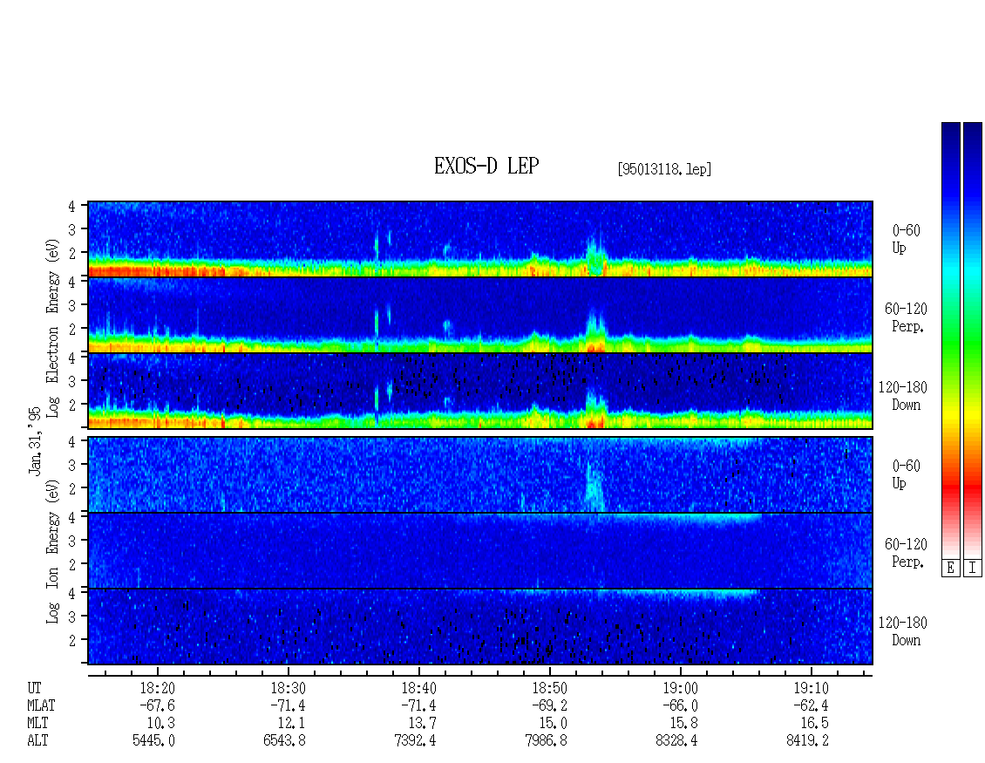
Task: Click the MLT value 10.3
Action: [x=160, y=724]
